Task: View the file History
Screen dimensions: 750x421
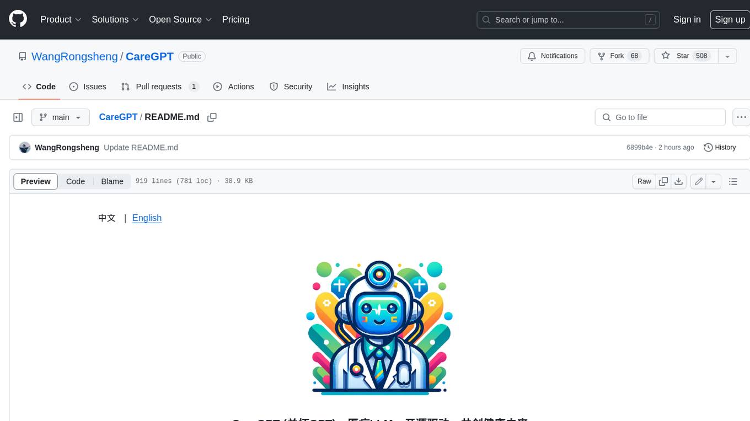Action: click(720, 148)
